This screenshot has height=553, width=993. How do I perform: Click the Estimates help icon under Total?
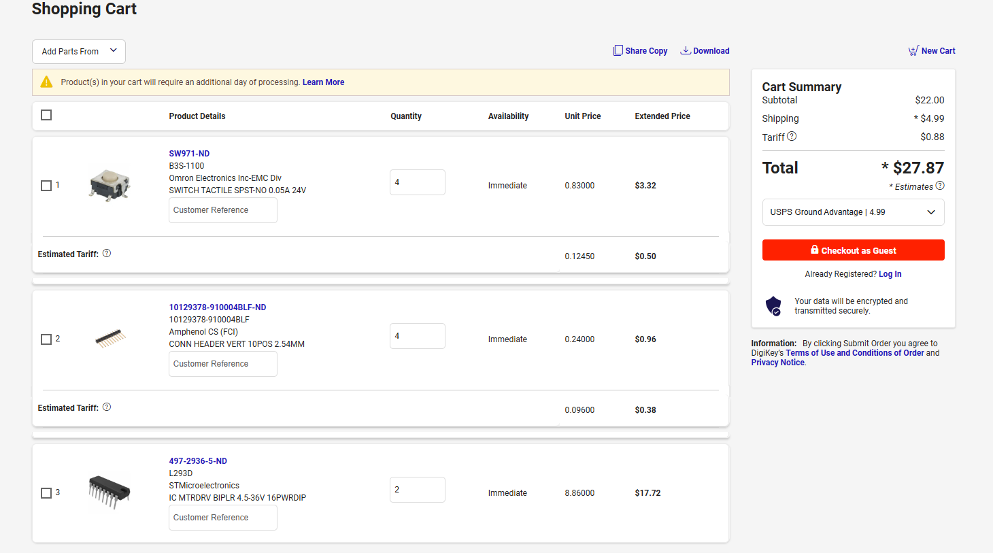pos(940,186)
